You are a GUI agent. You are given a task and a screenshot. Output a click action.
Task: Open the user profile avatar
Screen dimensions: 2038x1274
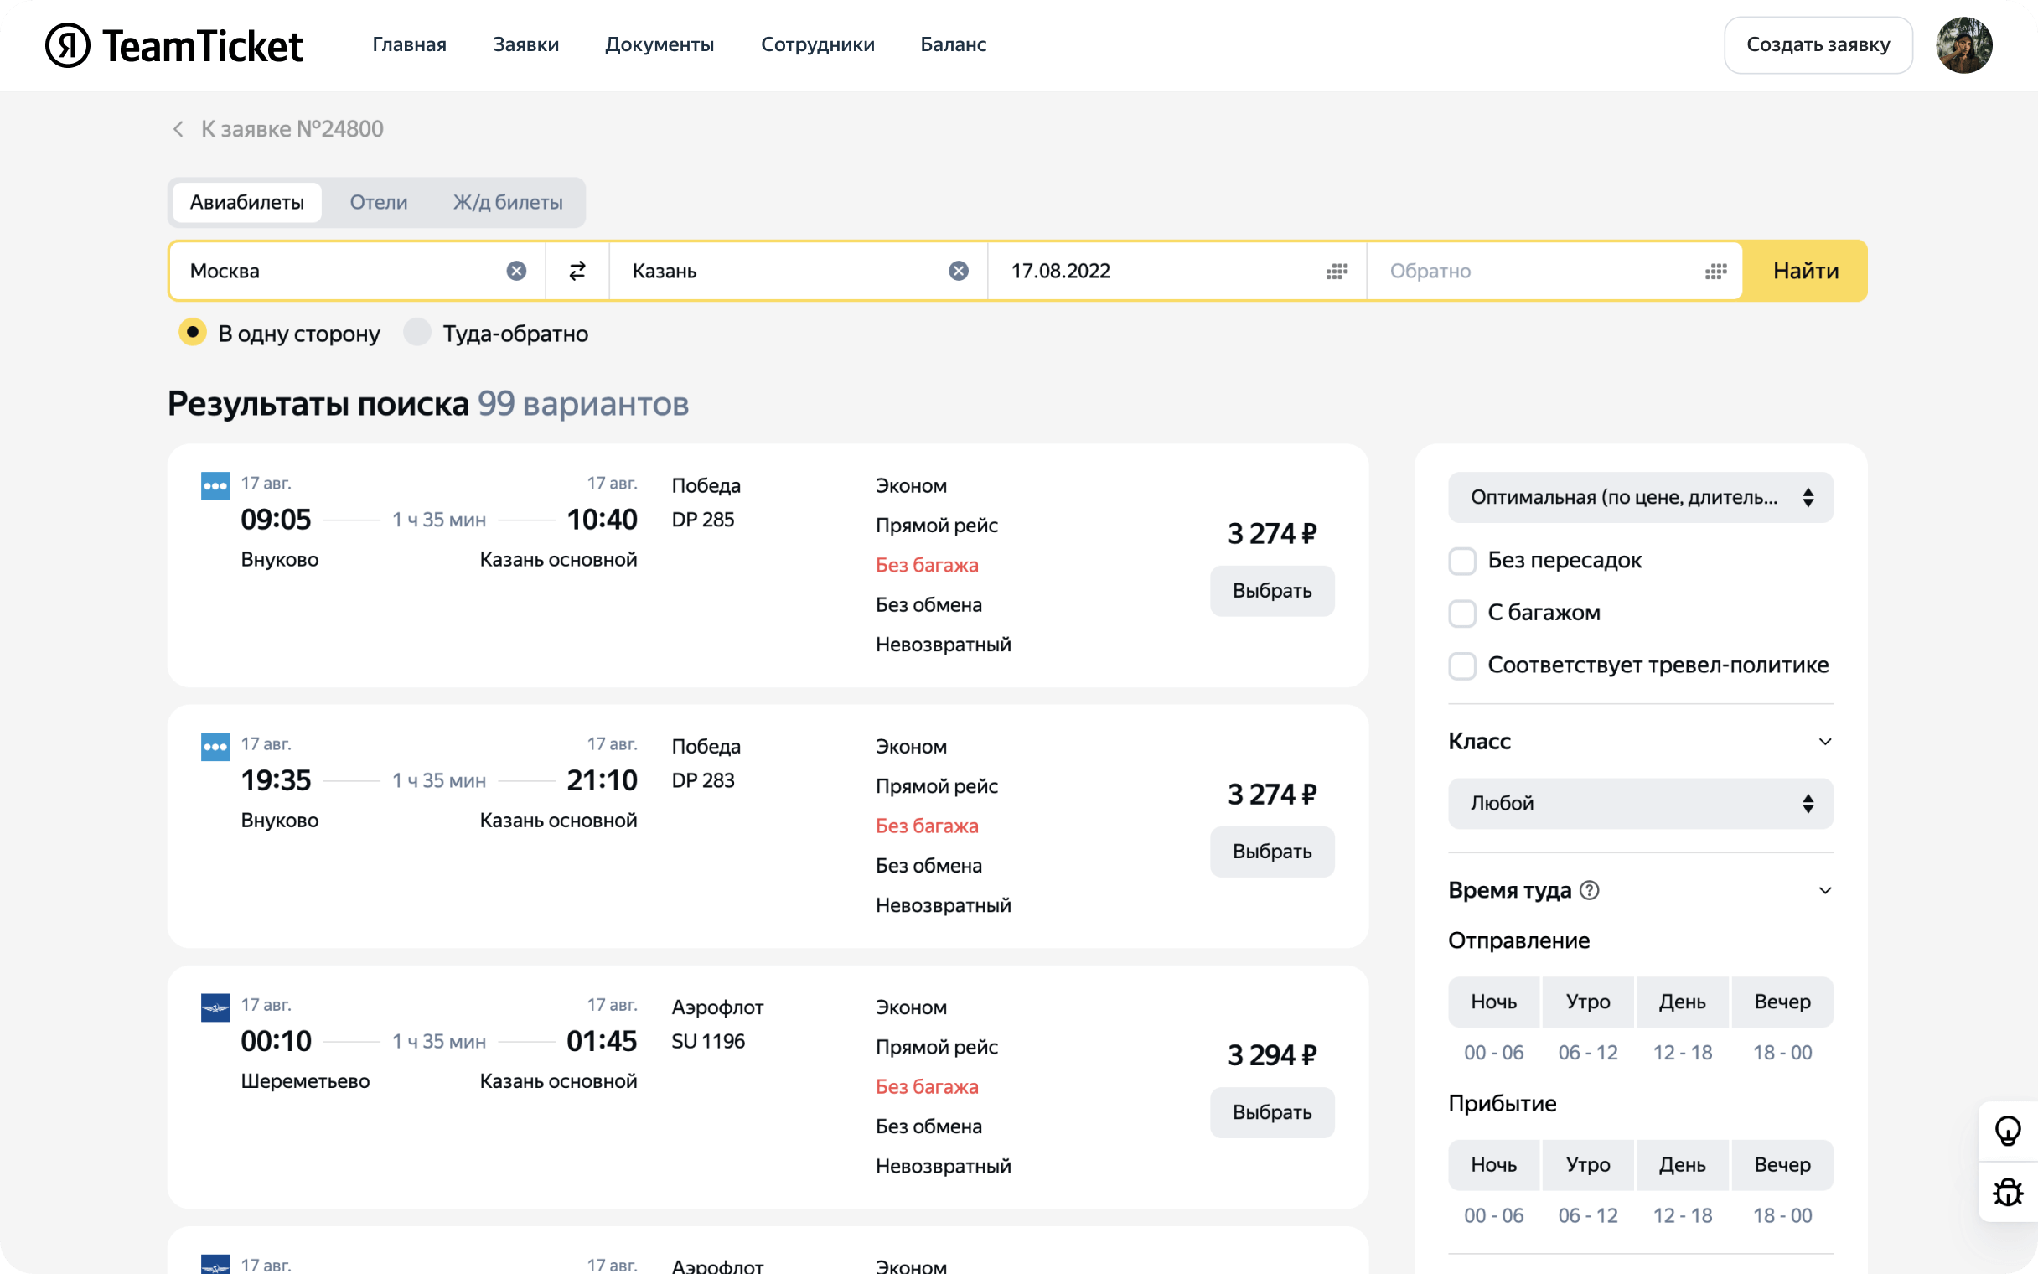point(1963,44)
